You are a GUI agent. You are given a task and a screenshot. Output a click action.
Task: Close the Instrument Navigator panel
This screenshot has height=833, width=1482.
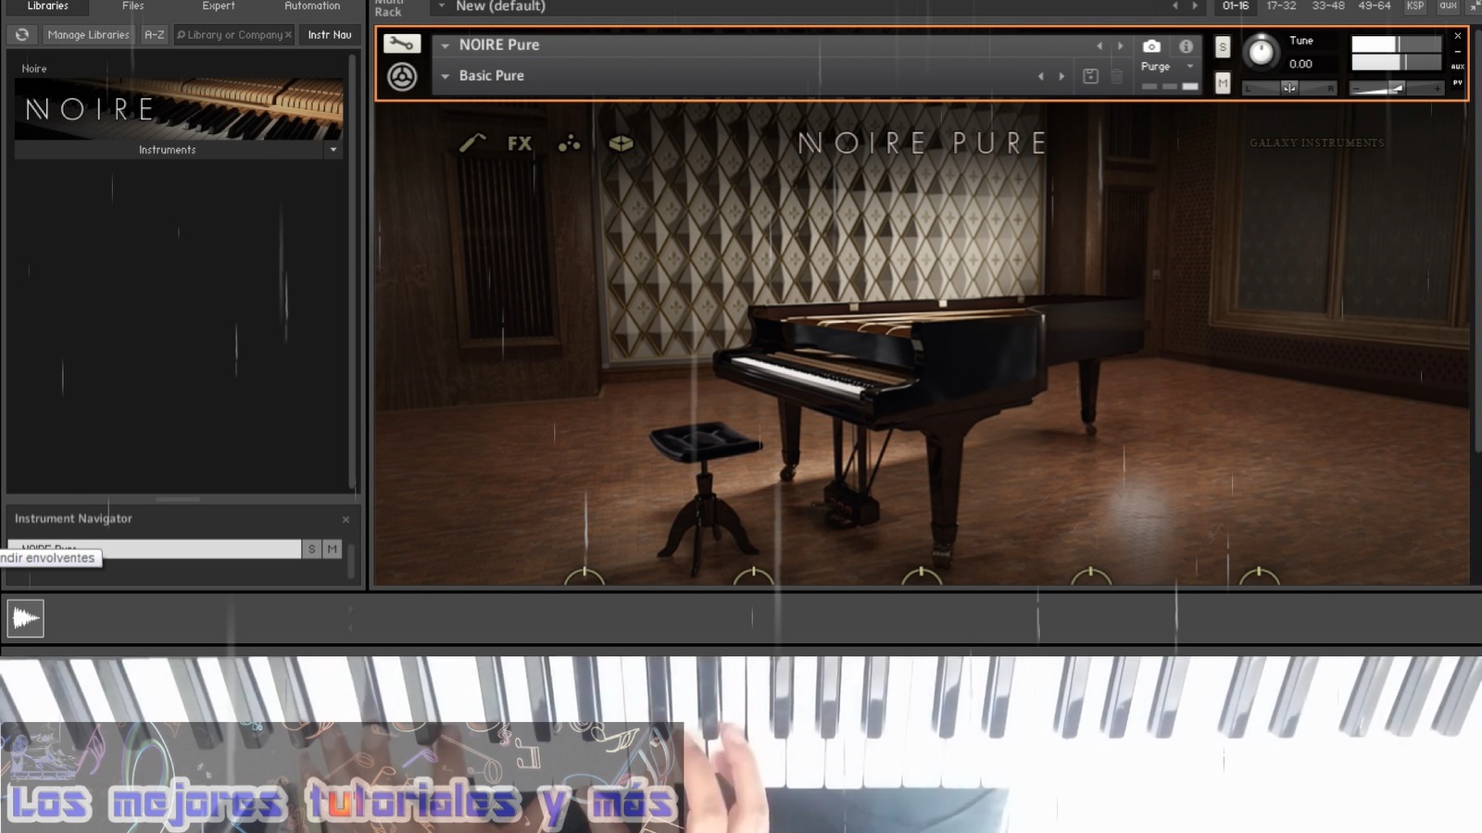tap(345, 519)
